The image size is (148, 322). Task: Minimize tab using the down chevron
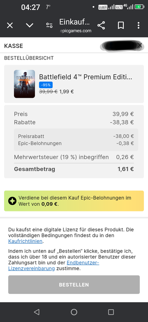point(30,25)
